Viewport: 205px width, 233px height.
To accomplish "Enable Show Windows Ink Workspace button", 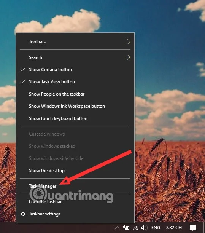I will coord(75,106).
